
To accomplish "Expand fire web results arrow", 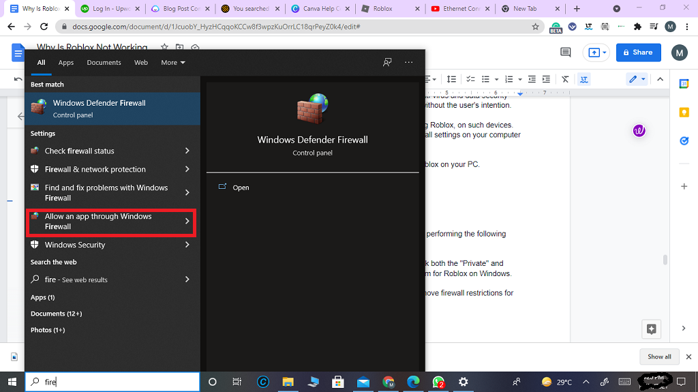I will point(187,280).
